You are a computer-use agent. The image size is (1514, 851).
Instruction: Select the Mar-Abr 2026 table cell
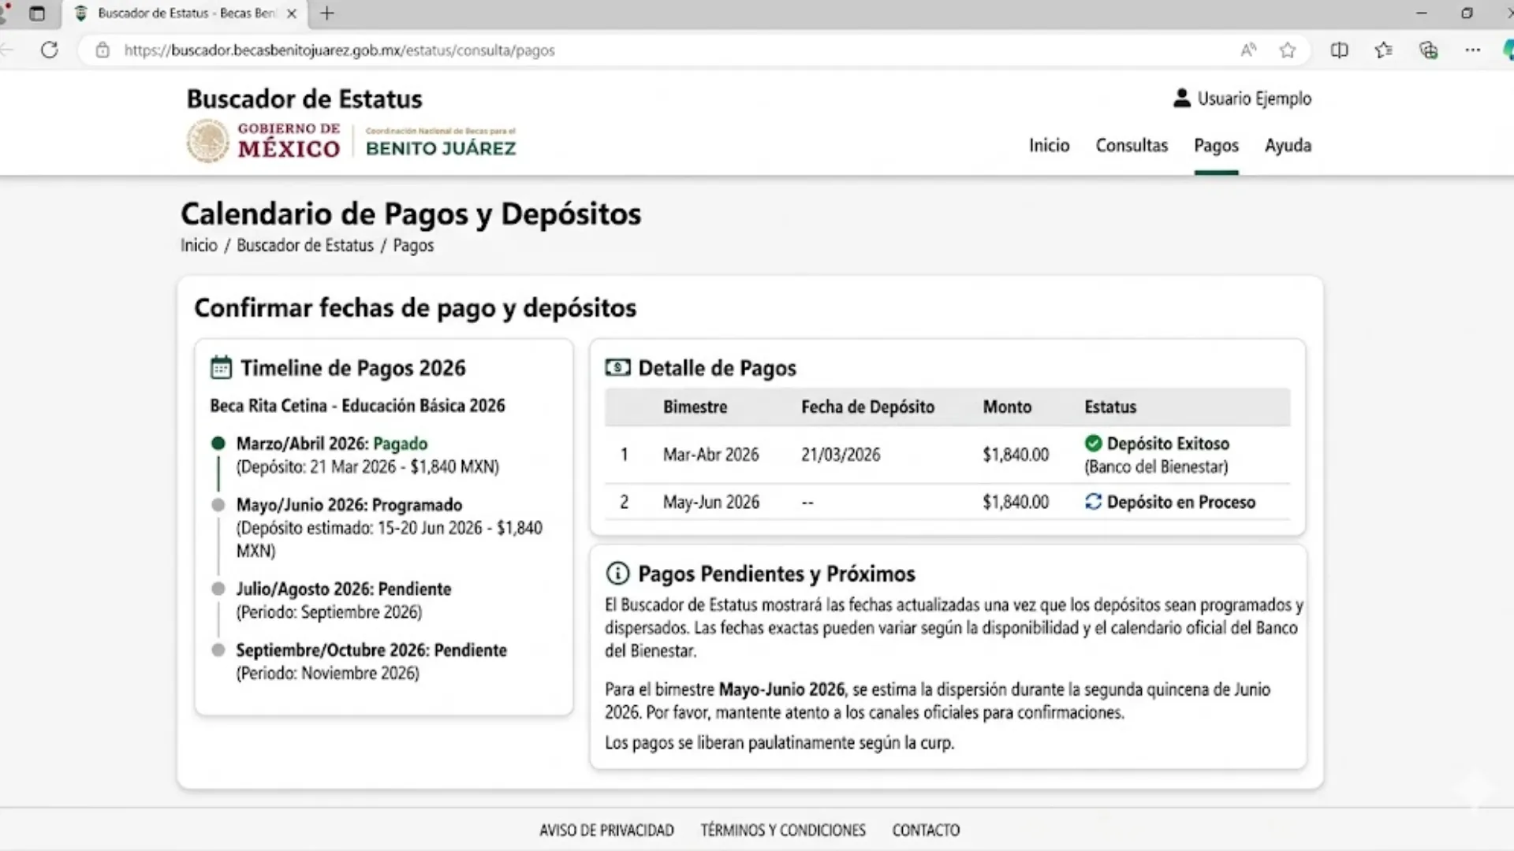[710, 455]
